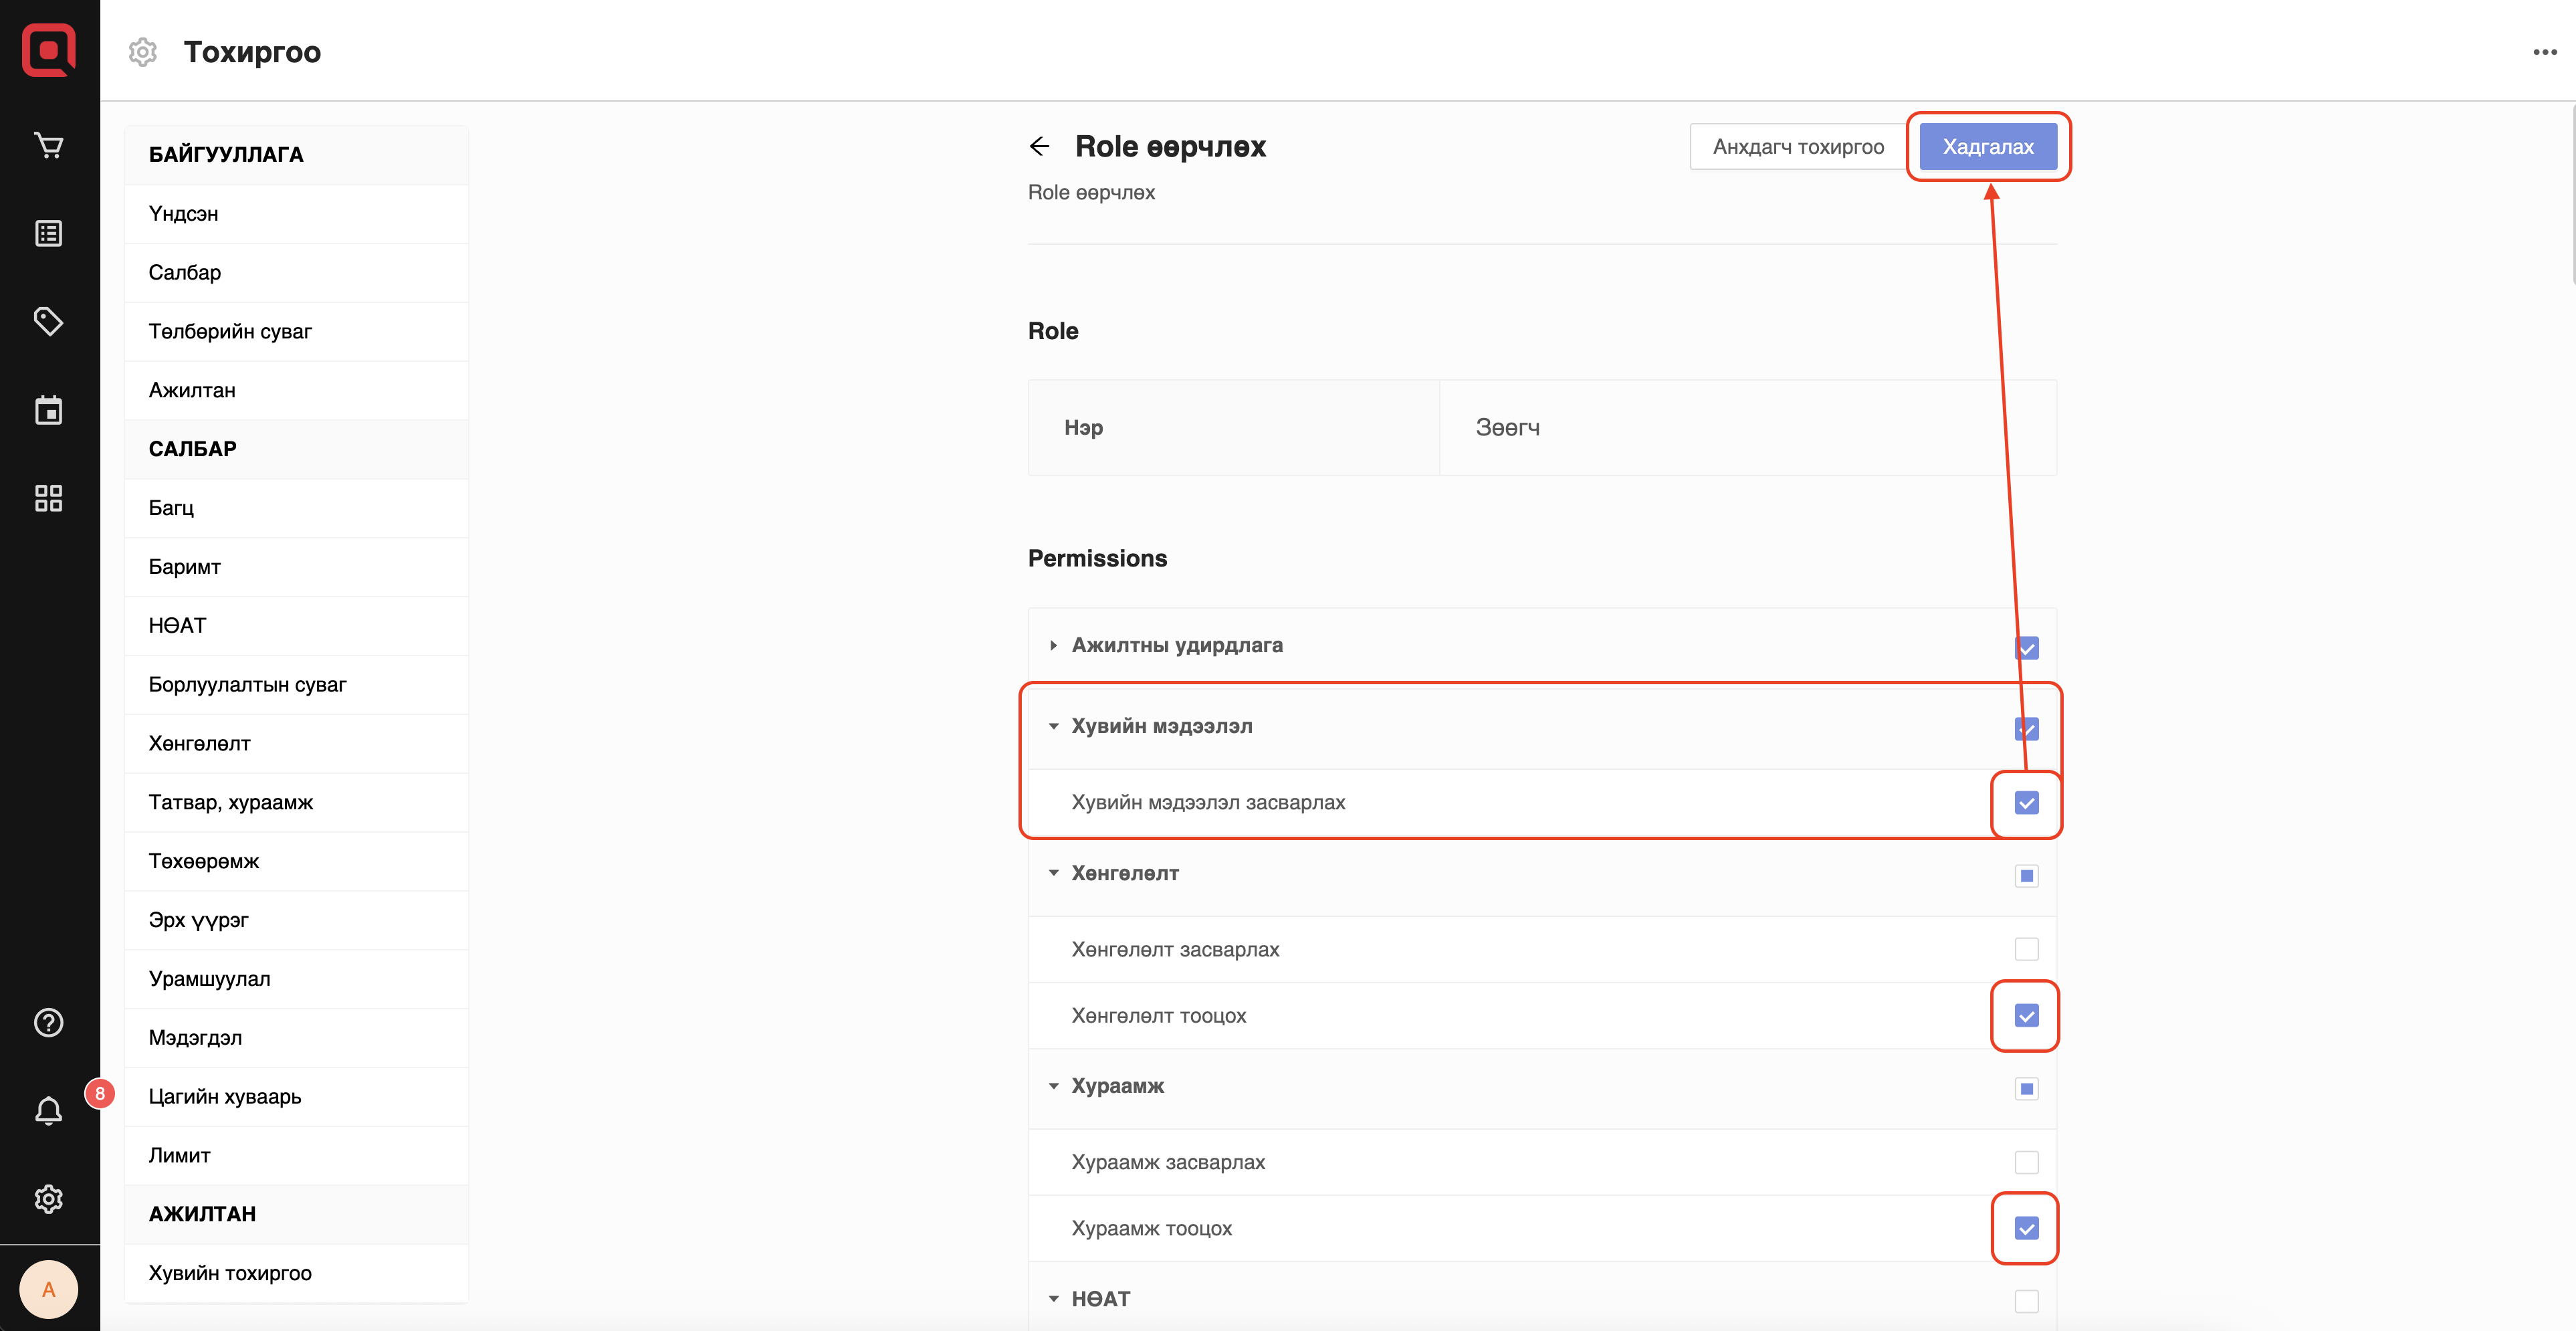The image size is (2576, 1331).
Task: Open the price tag sidebar icon
Action: [x=48, y=321]
